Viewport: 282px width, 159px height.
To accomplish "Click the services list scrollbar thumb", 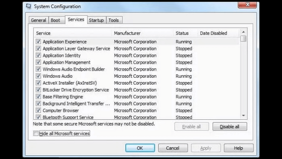I will [x=243, y=39].
